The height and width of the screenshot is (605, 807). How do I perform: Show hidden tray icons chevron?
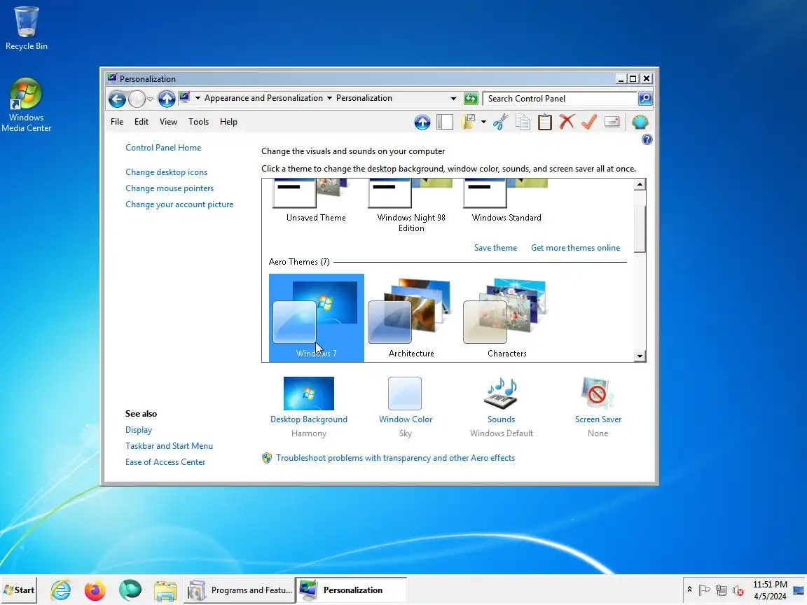pyautogui.click(x=689, y=590)
